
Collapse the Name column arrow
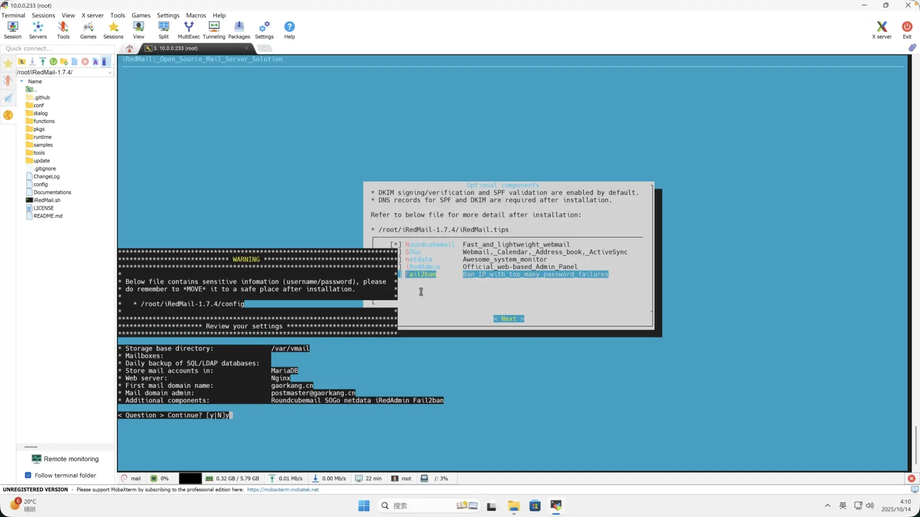22,81
